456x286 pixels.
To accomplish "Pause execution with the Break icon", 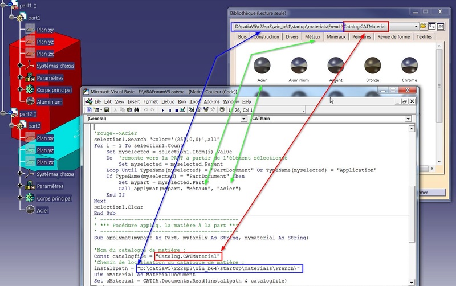I will point(170,111).
